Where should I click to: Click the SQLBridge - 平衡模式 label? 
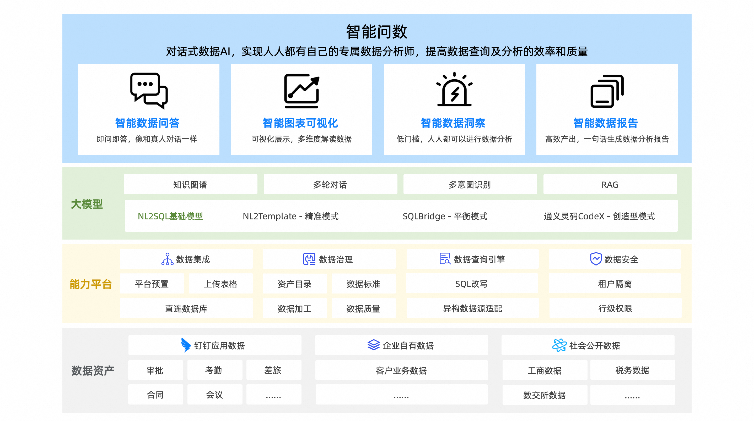[x=445, y=216]
